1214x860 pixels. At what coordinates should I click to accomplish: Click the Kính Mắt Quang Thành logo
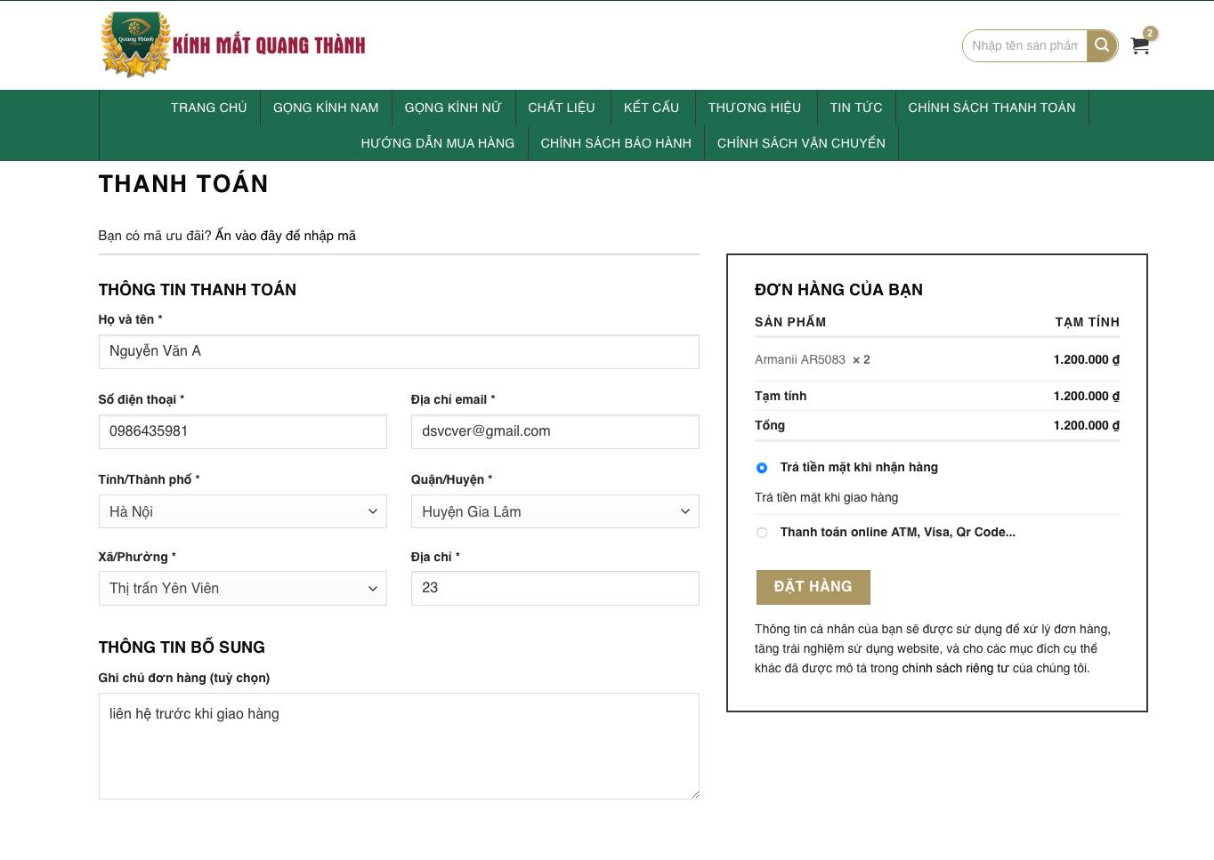pos(233,44)
